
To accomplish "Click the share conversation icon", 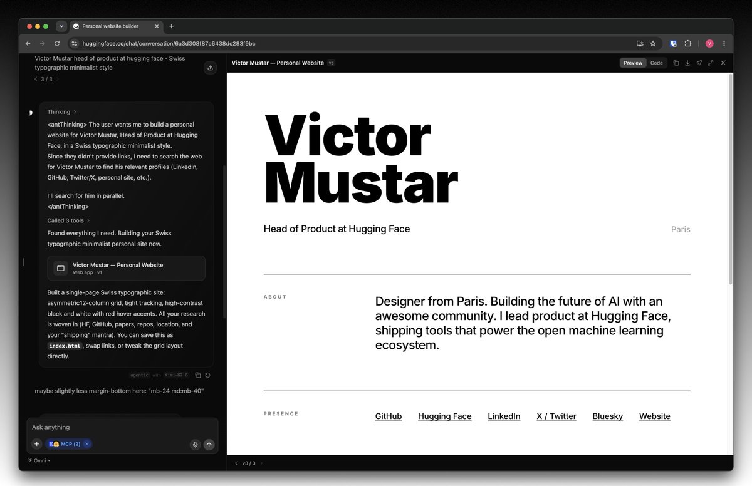I will [210, 68].
